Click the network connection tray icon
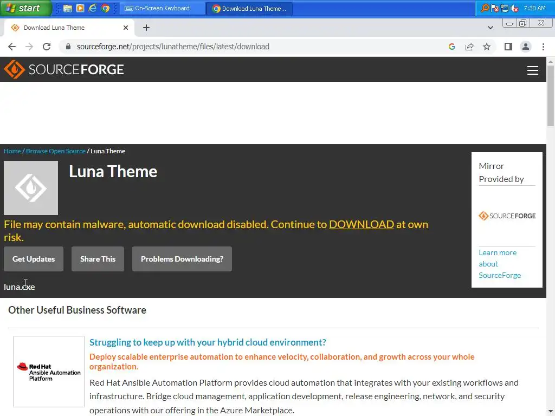 (x=505, y=8)
